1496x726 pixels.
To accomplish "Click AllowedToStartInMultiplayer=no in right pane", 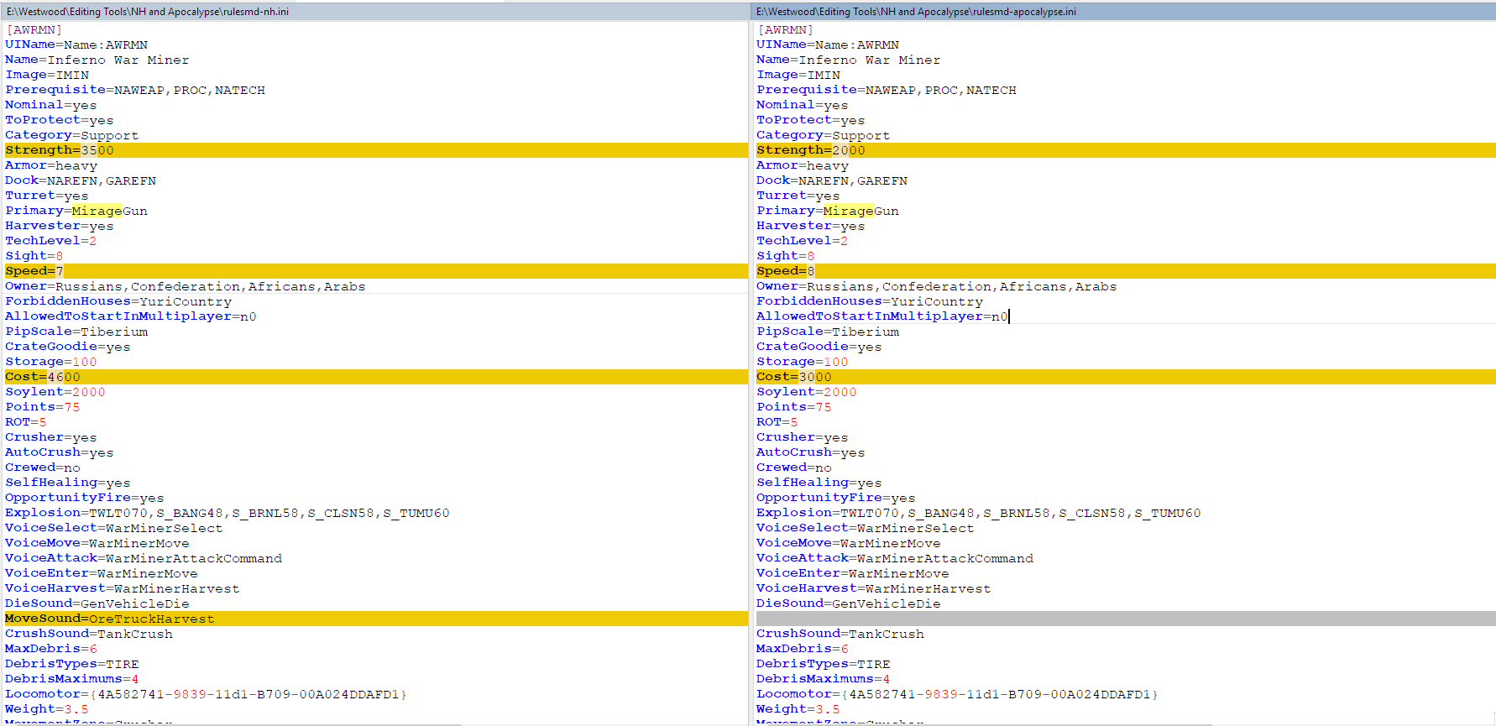I will pyautogui.click(x=882, y=316).
